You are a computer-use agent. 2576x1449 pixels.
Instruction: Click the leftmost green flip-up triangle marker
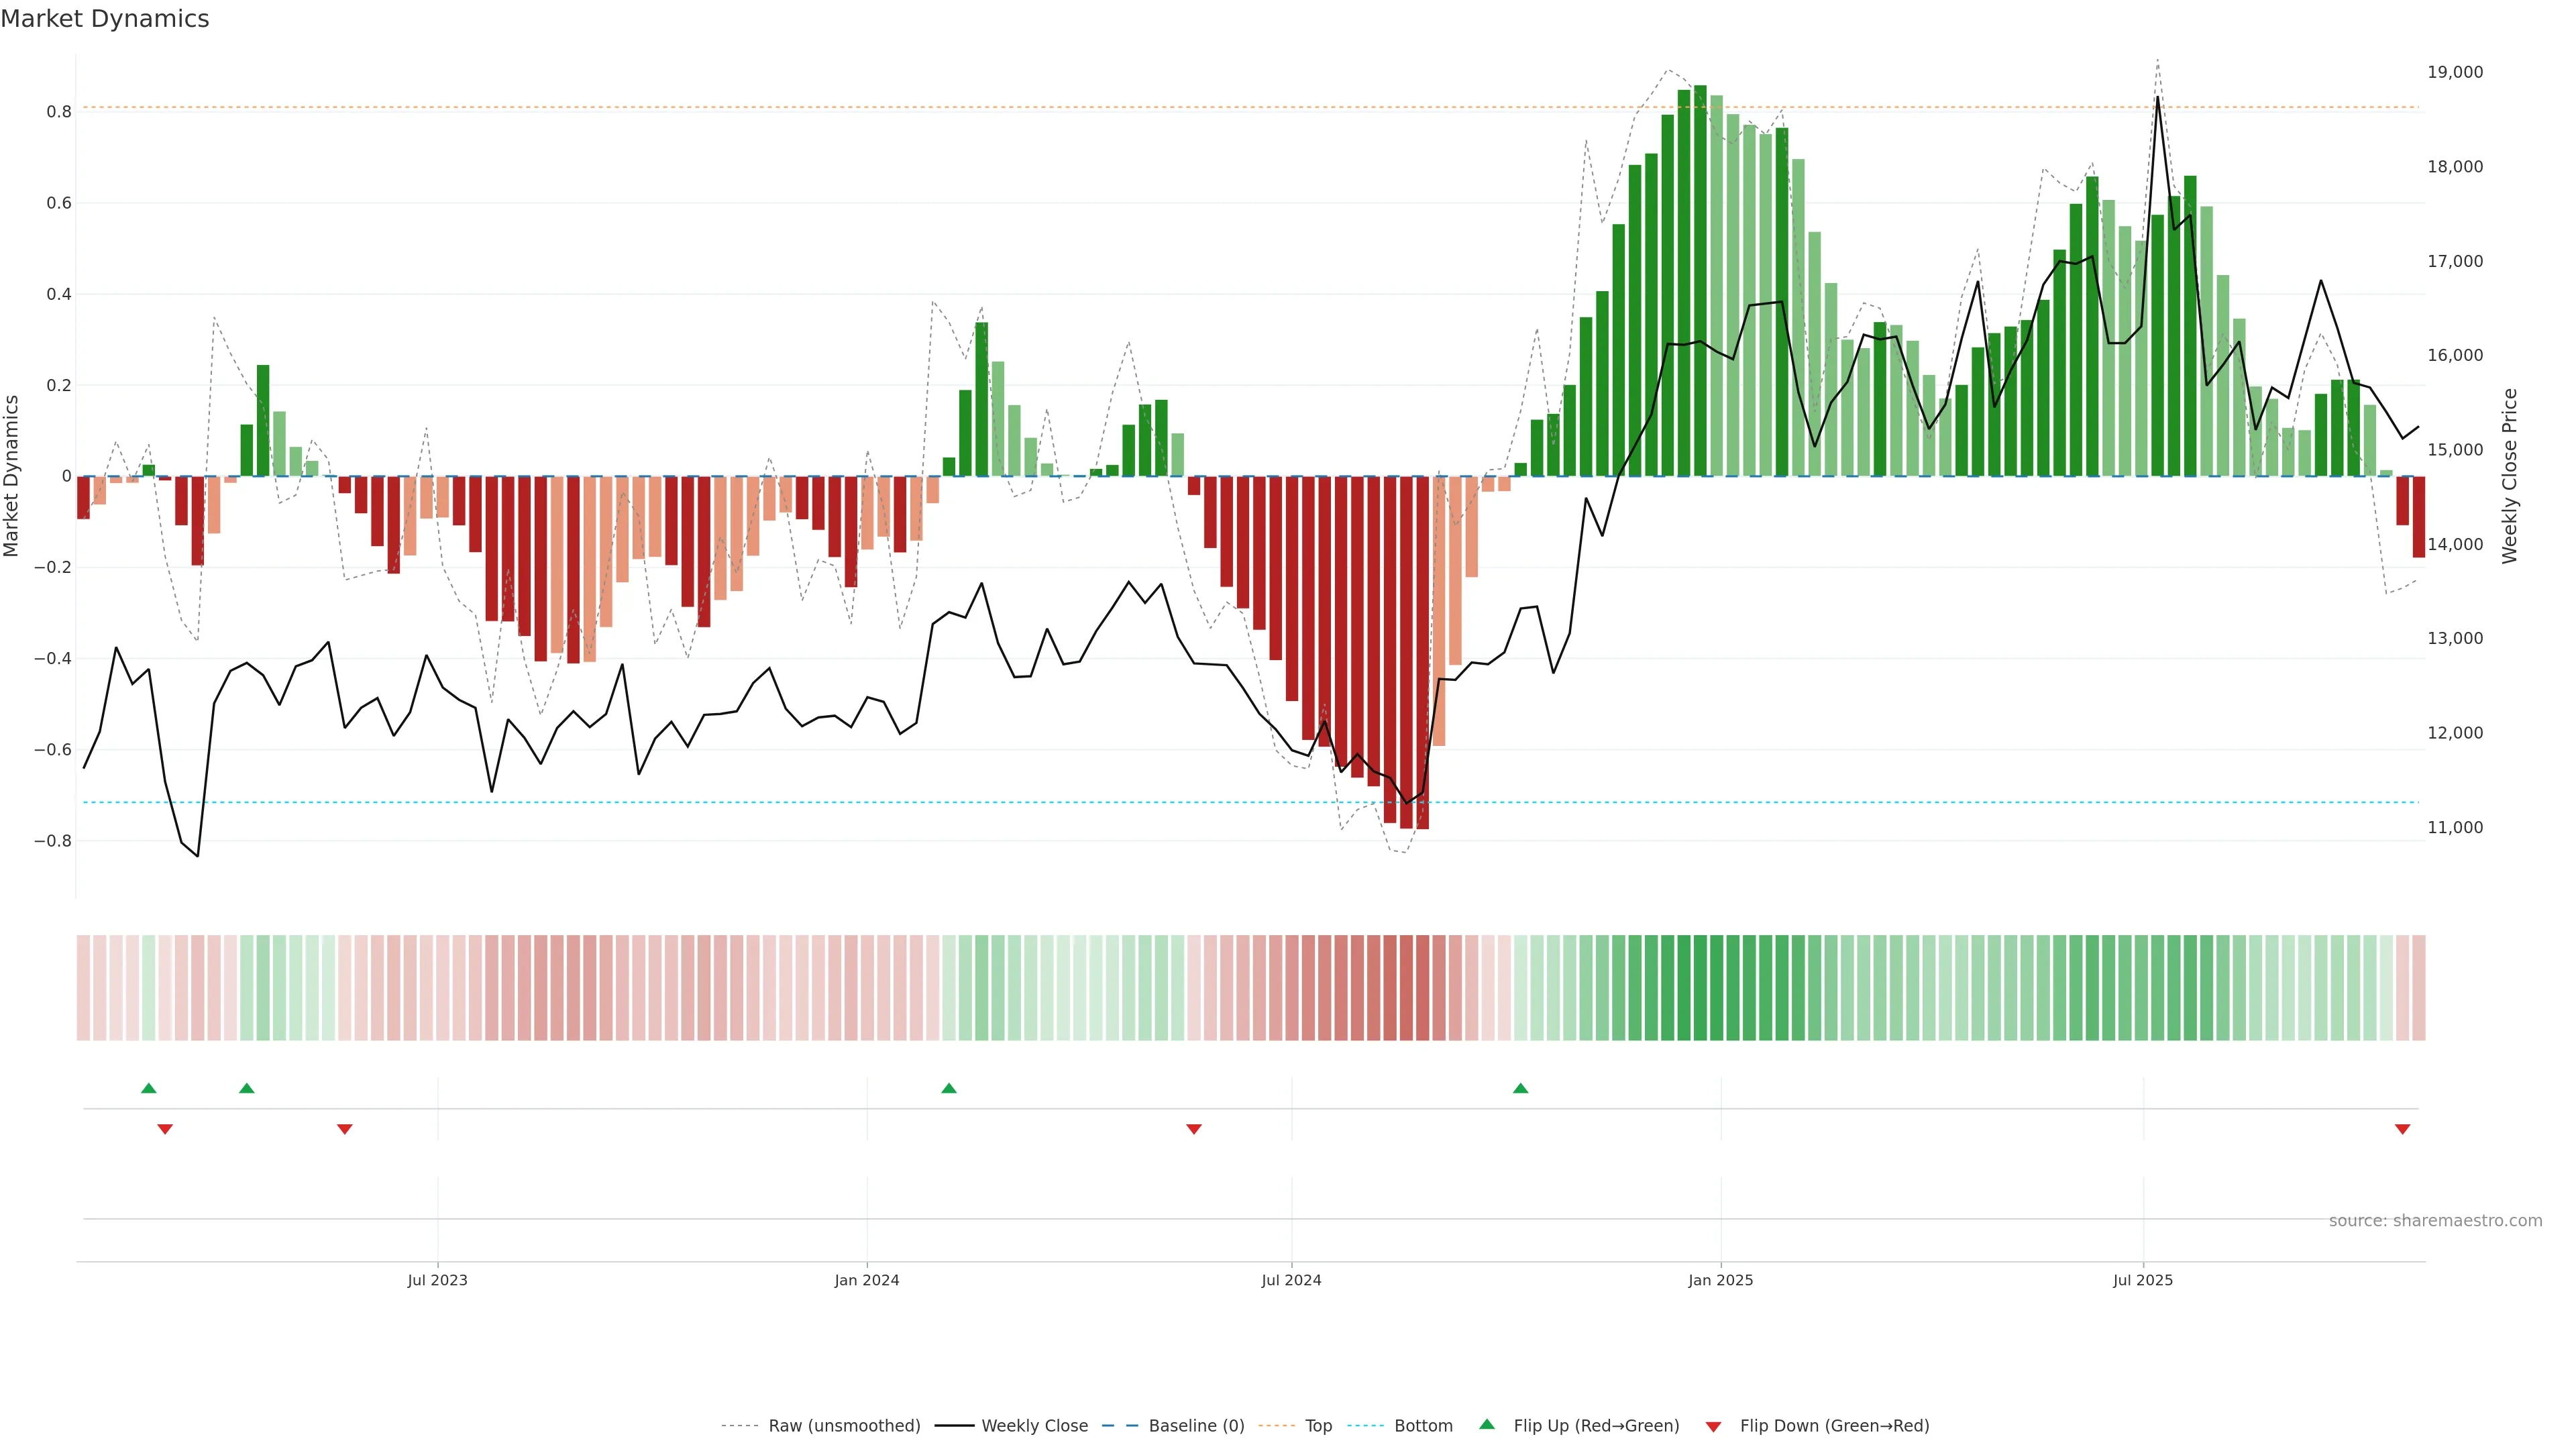(x=149, y=1088)
